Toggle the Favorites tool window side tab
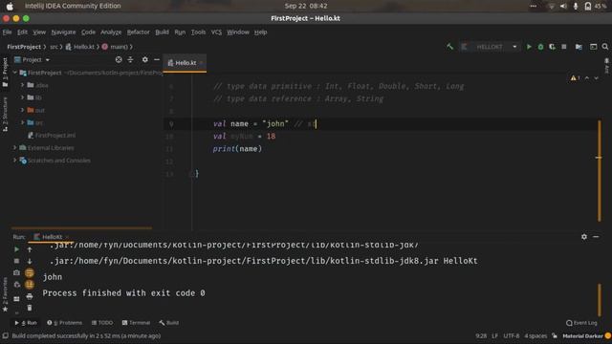Screen dimensions: 612x344 5,294
